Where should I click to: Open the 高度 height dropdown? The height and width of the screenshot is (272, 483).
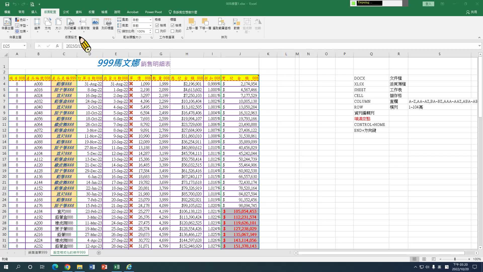pos(150,25)
